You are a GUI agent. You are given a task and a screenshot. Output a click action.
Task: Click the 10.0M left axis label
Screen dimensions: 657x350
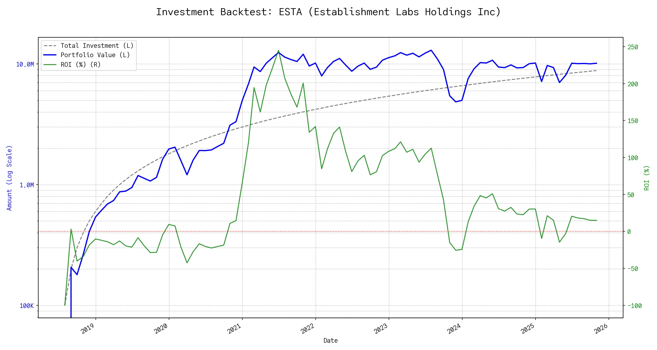coord(25,64)
